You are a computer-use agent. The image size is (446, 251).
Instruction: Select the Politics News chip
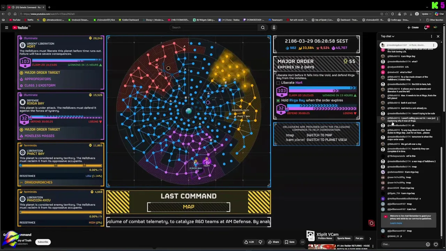[x=325, y=238]
